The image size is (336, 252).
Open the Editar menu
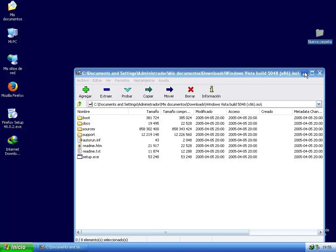[x=97, y=80]
